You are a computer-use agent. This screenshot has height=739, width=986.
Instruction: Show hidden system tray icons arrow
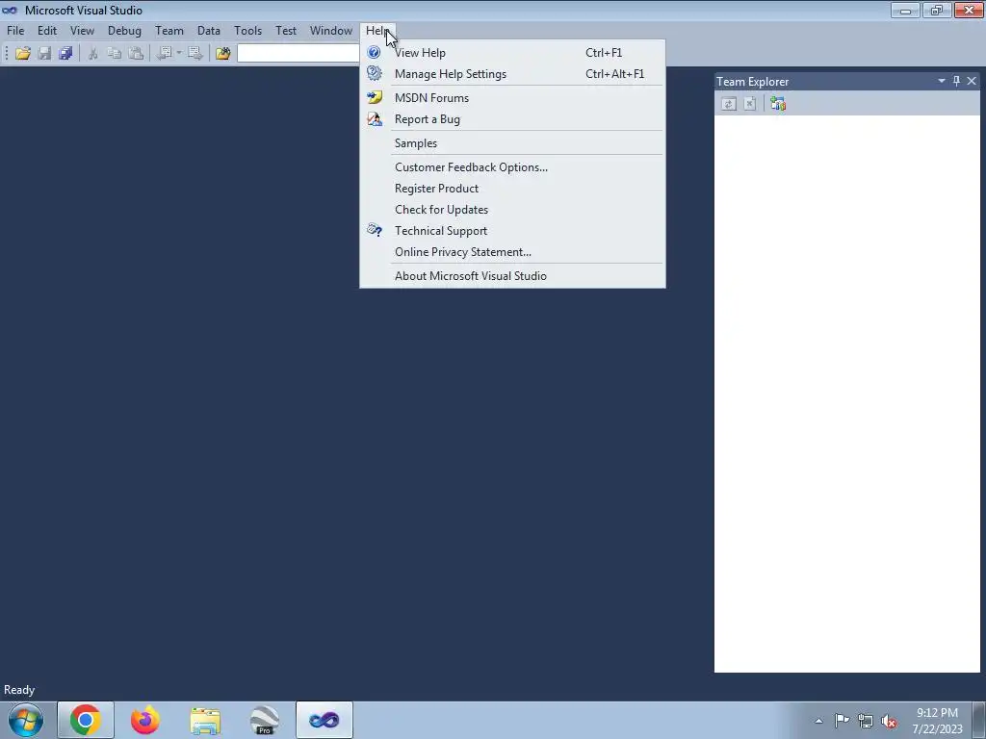818,721
